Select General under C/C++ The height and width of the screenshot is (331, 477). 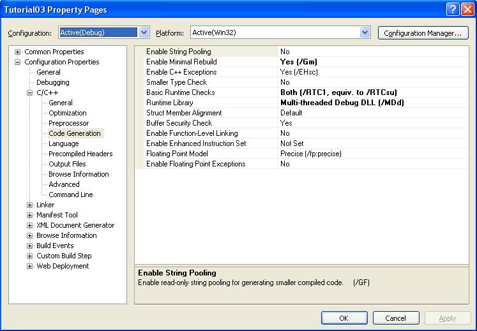(x=61, y=103)
